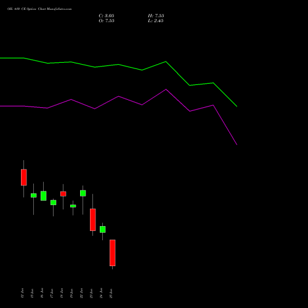This screenshot has width=308, height=308.
Task: Select the 25 Jun date label
Action: pos(111,293)
